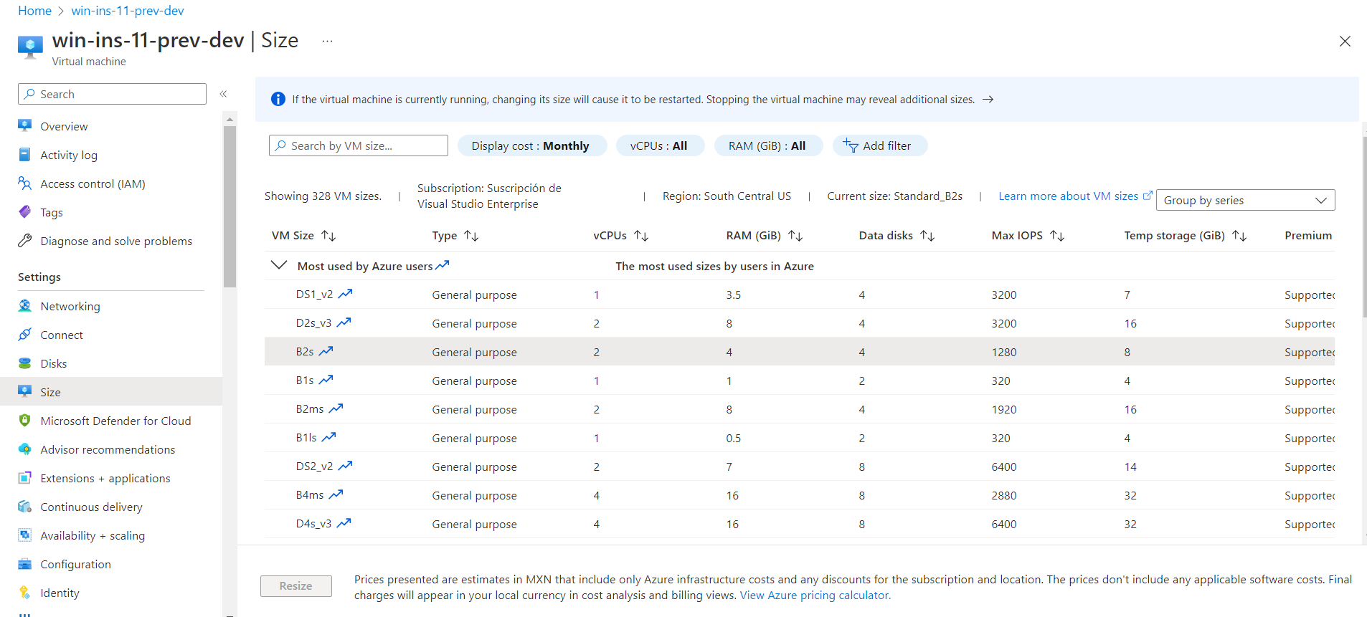Click the trend icon next to B2ms
1367x617 pixels.
click(336, 408)
